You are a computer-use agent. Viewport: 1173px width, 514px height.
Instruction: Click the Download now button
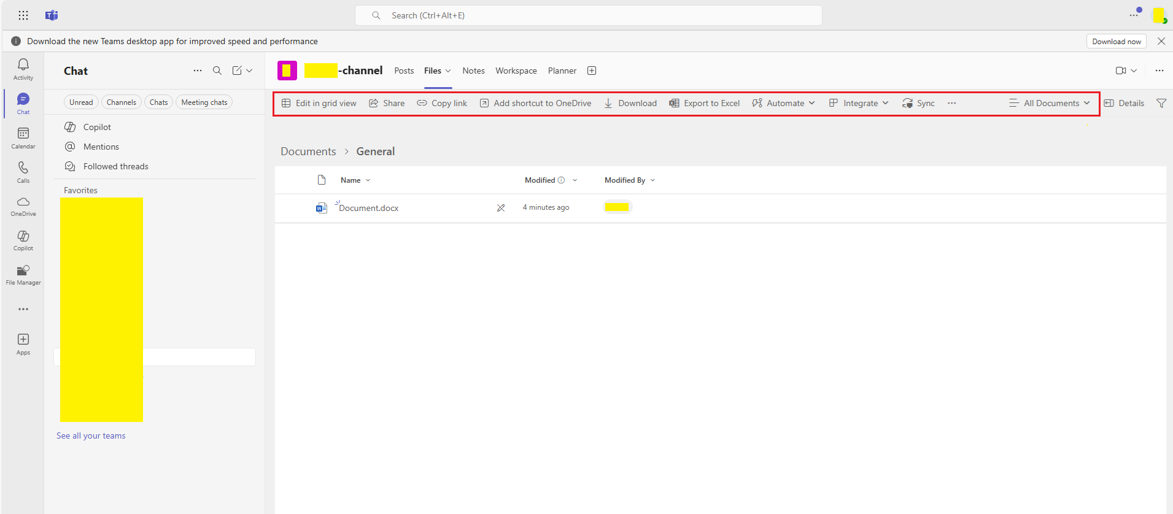(1117, 41)
